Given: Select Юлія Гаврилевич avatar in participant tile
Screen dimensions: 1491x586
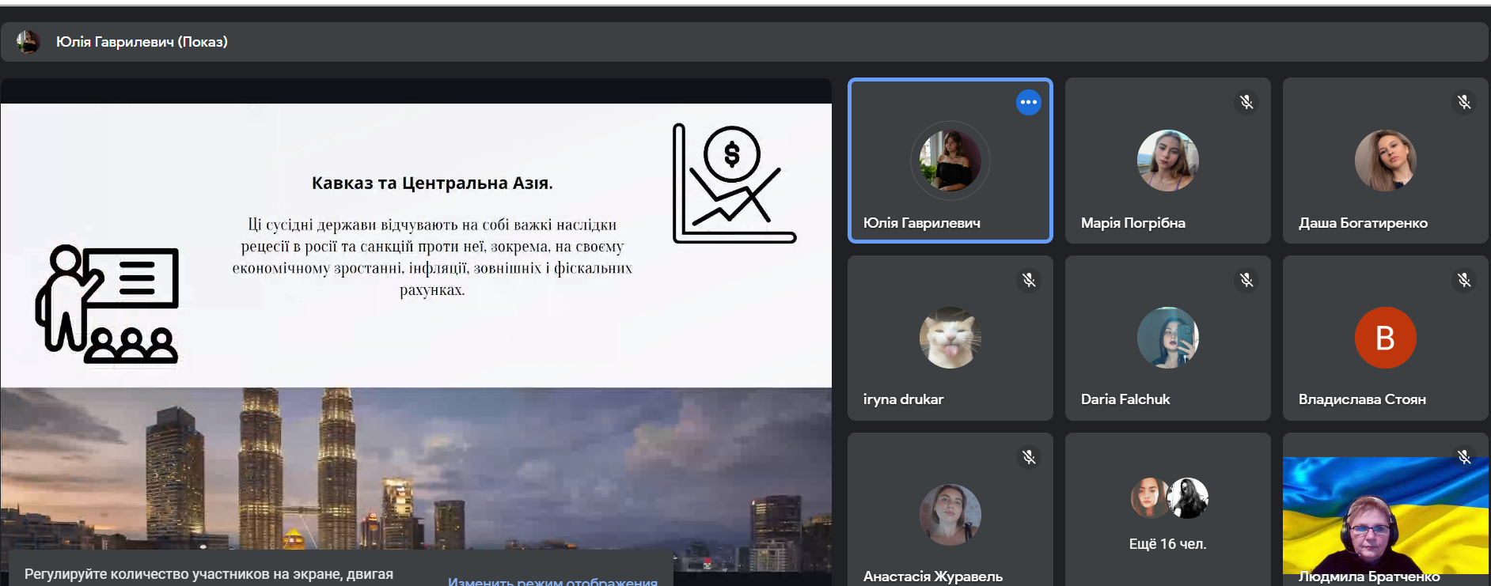Looking at the screenshot, I should (x=950, y=161).
